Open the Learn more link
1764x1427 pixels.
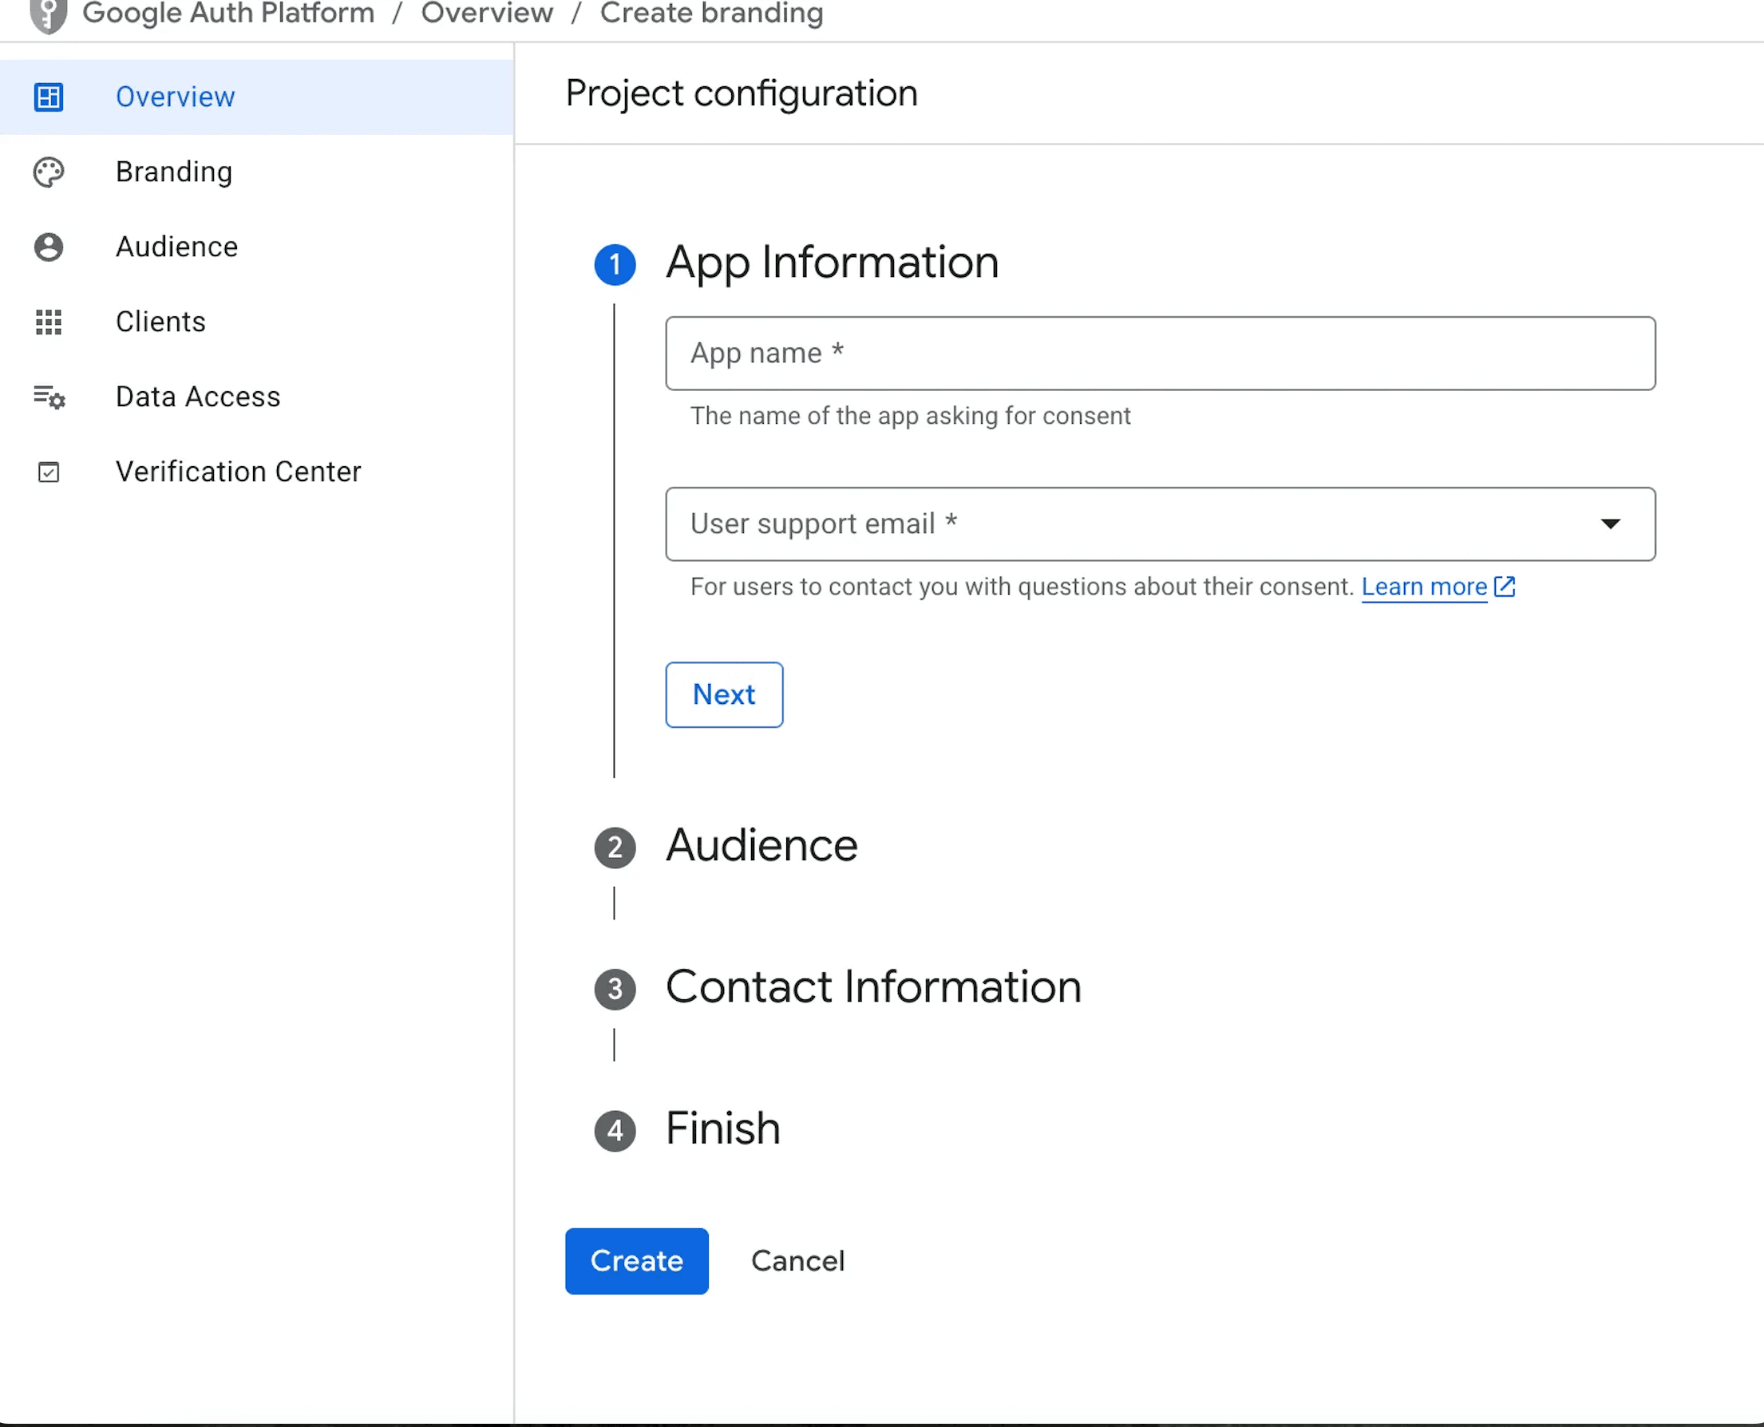click(x=1425, y=587)
